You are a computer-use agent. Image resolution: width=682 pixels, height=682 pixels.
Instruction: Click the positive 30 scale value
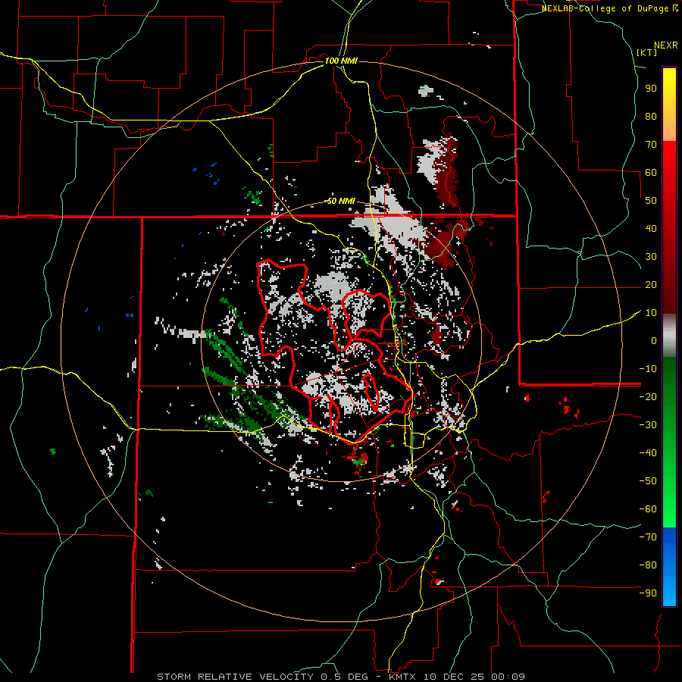651,257
